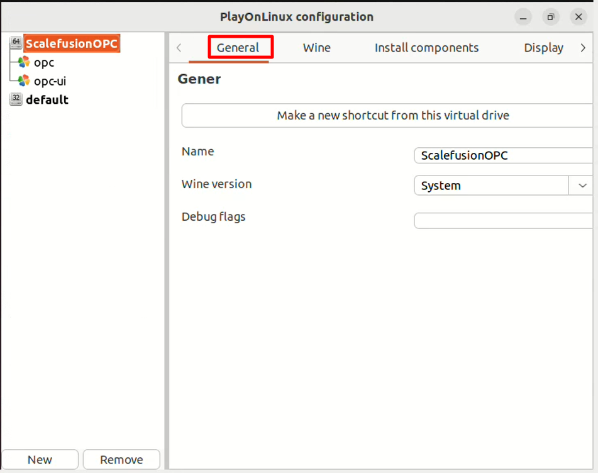Select the default virtual drive
Screen dimensions: 598x473
click(x=47, y=99)
